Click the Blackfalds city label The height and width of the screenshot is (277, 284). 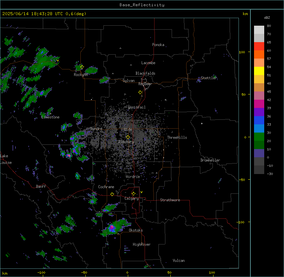pos(145,73)
